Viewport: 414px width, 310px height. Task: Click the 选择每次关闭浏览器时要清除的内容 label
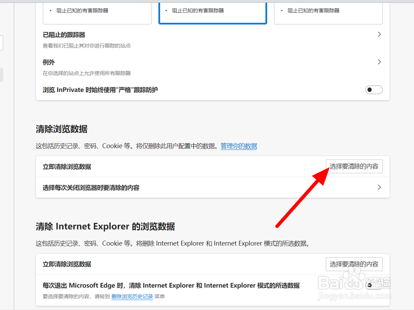tap(91, 188)
